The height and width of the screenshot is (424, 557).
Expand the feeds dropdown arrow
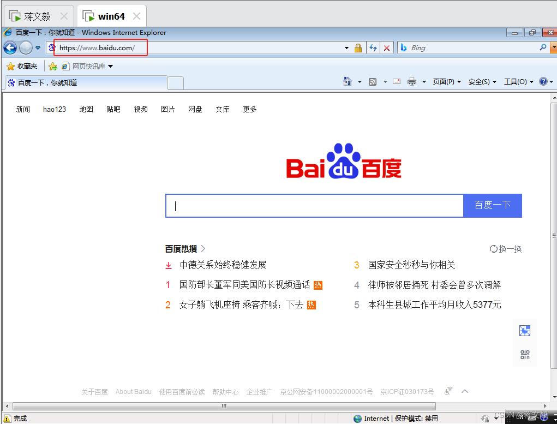point(385,82)
